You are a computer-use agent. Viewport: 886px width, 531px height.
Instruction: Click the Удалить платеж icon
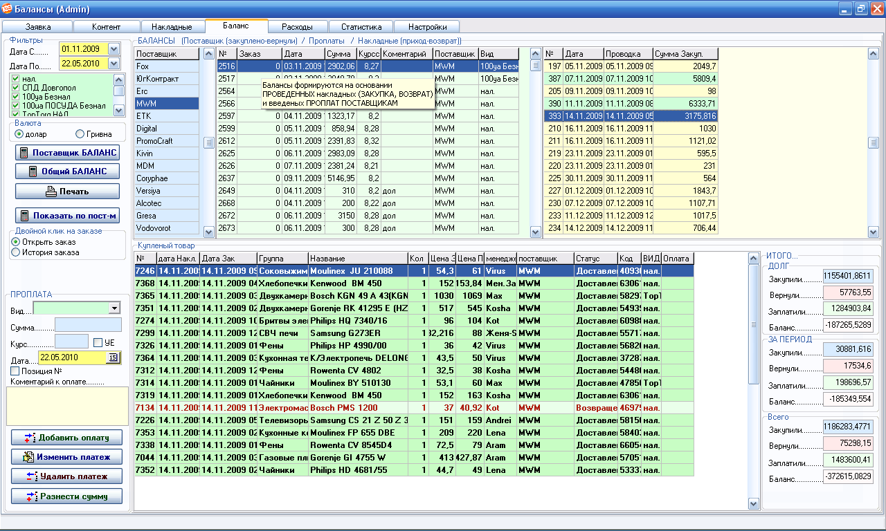[32, 476]
